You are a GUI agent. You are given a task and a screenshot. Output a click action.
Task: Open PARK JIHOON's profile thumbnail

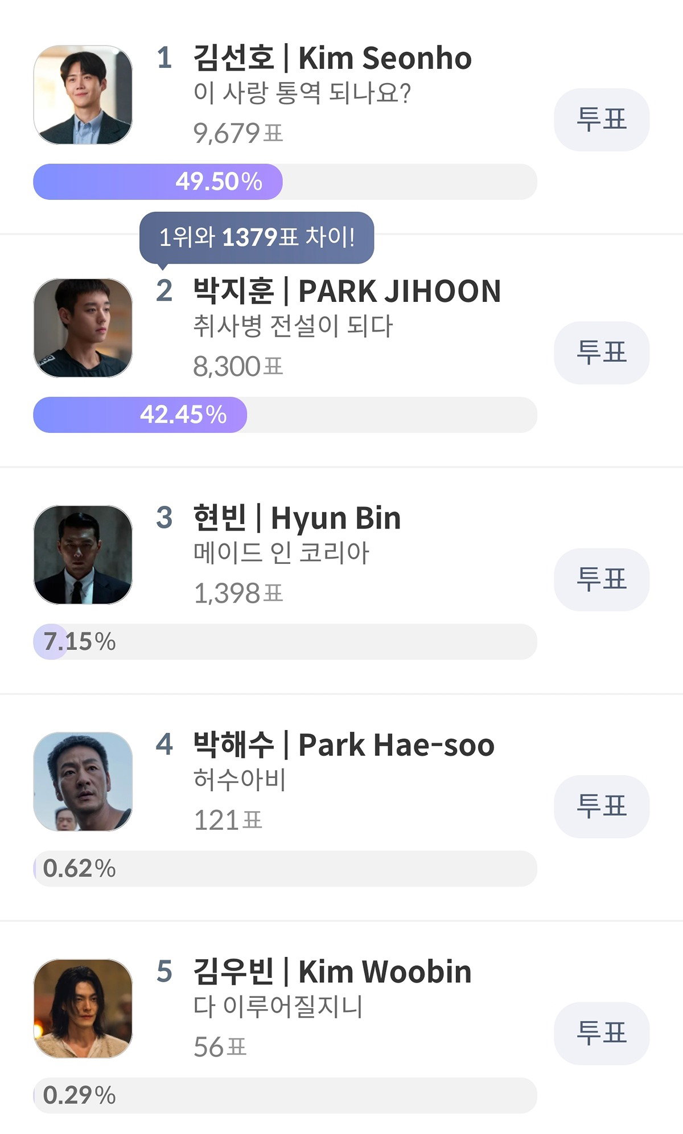pyautogui.click(x=83, y=327)
